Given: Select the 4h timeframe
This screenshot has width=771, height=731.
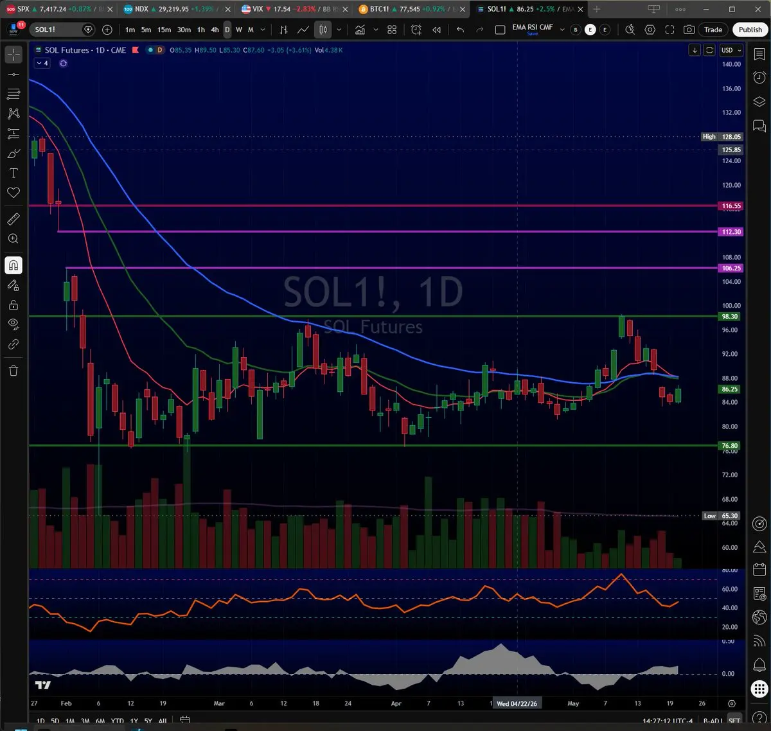Looking at the screenshot, I should 215,30.
